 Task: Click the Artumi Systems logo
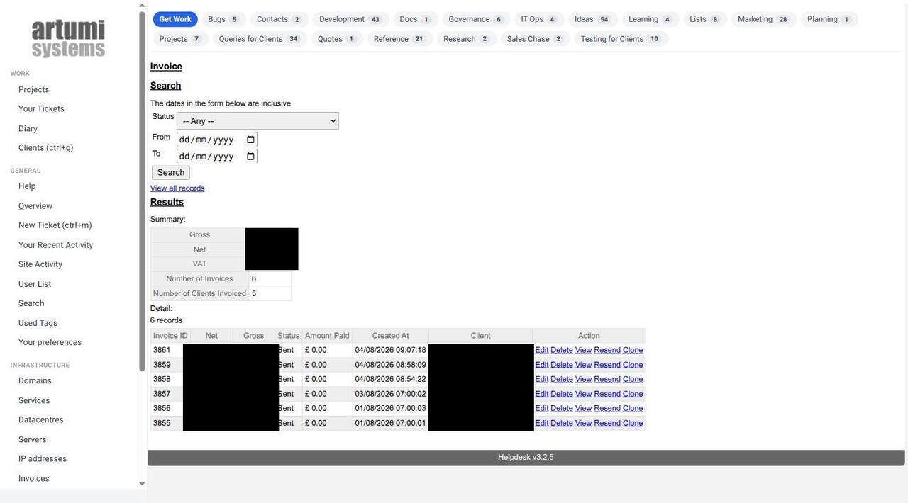(x=68, y=38)
